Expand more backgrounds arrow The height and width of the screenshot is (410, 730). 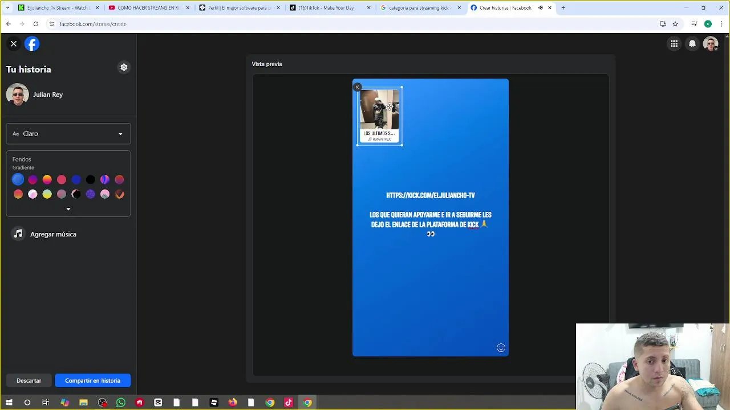click(68, 209)
